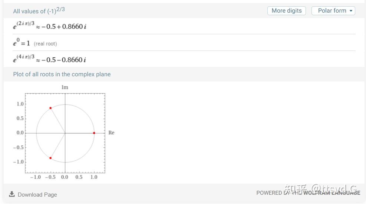Click the -0.5 - 0.8660 i value

(64, 60)
